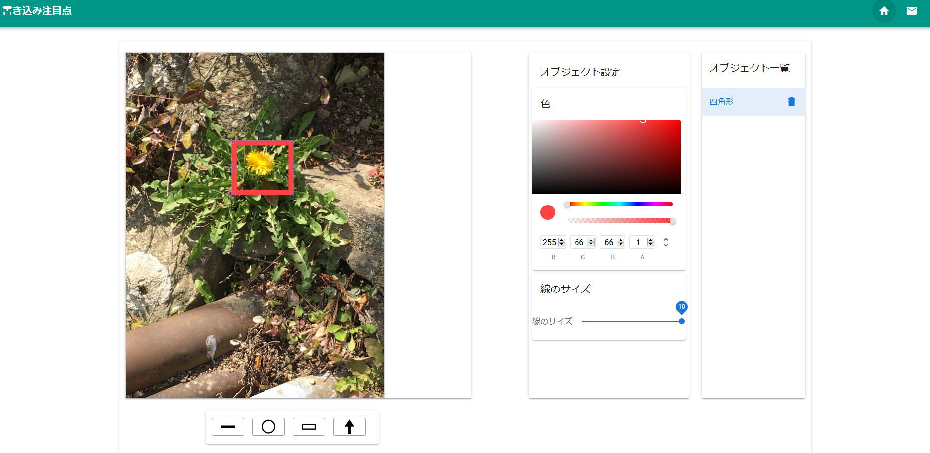Open the mail icon in the header
The image size is (930, 453).
pyautogui.click(x=913, y=10)
